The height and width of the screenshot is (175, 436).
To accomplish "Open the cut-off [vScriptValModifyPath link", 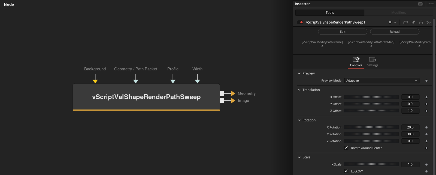I will pyautogui.click(x=415, y=44).
